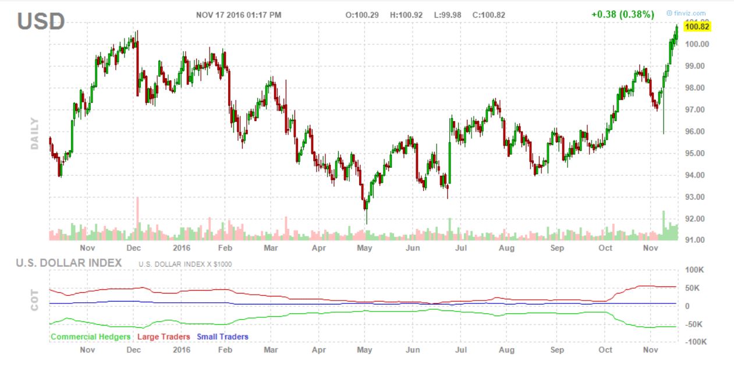
Task: Click the U.S. DOLLAR INDEX heading
Action: point(69,263)
